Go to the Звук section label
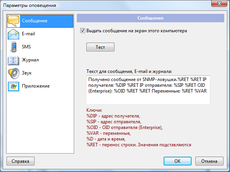 27,73
